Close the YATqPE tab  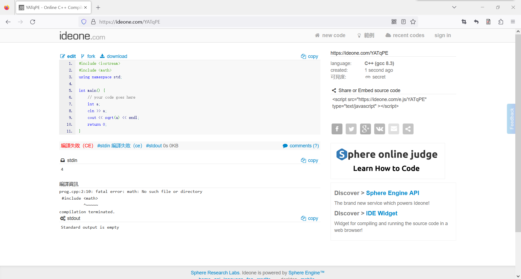tap(85, 8)
